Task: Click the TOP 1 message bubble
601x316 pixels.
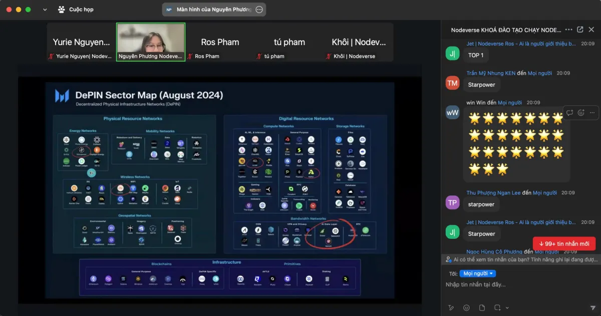Action: pos(476,55)
